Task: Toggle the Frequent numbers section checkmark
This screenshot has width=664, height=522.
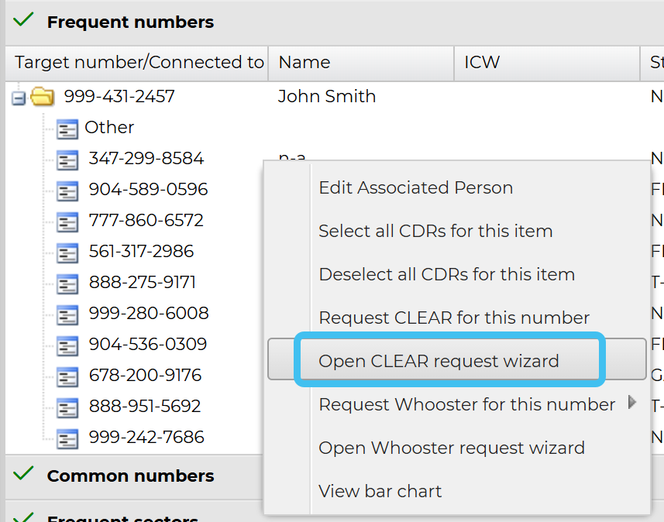Action: coord(26,21)
